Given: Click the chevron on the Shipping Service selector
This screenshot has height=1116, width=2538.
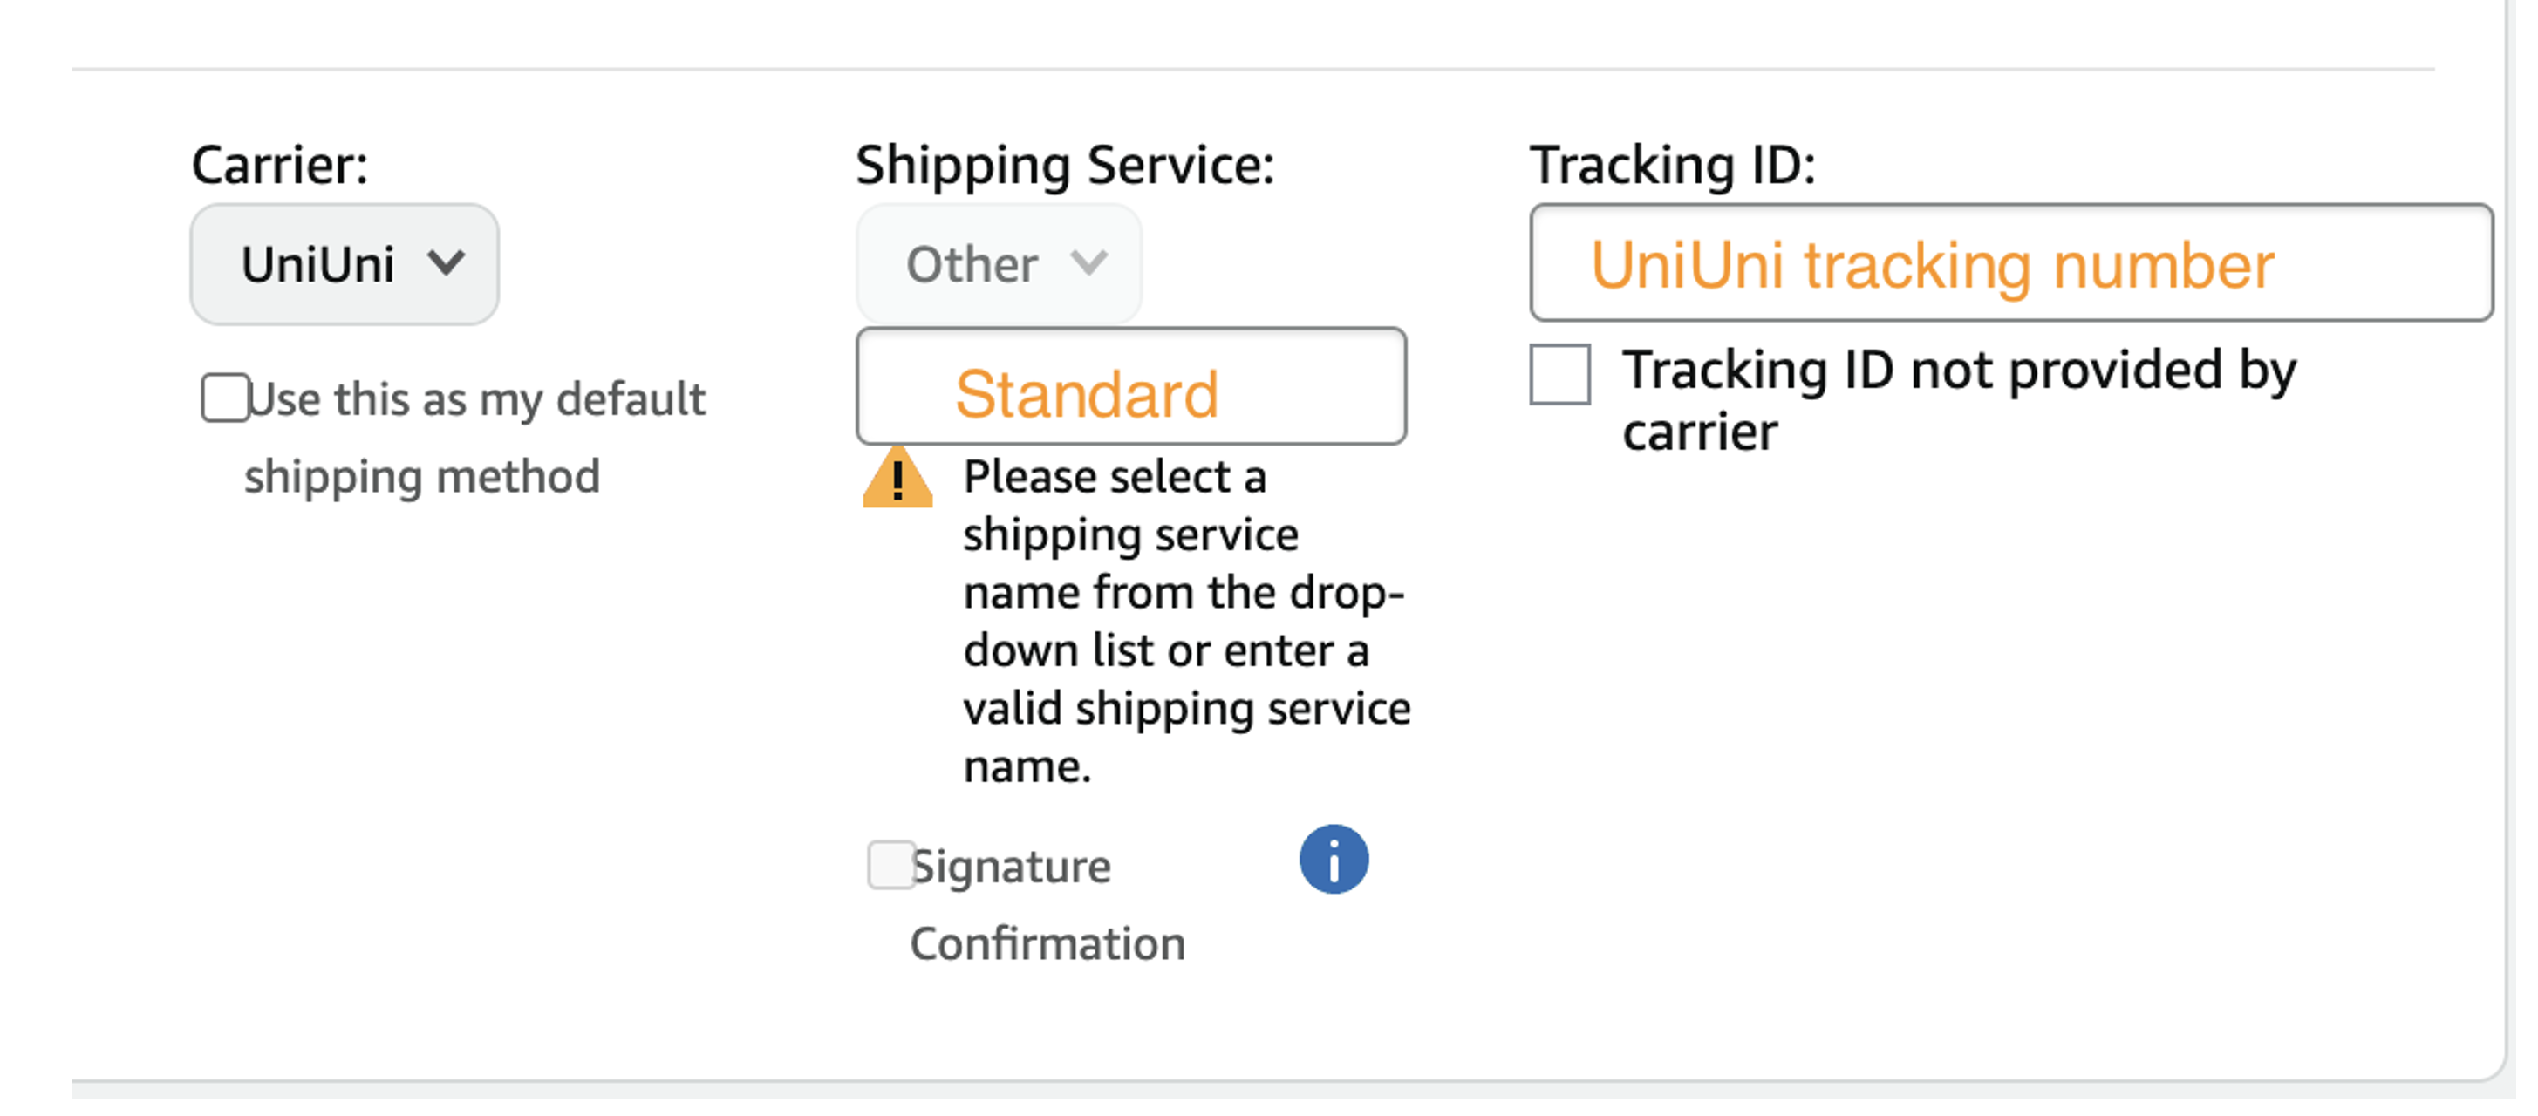Looking at the screenshot, I should 1087,263.
